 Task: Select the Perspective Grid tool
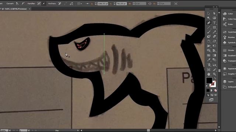(214, 51)
